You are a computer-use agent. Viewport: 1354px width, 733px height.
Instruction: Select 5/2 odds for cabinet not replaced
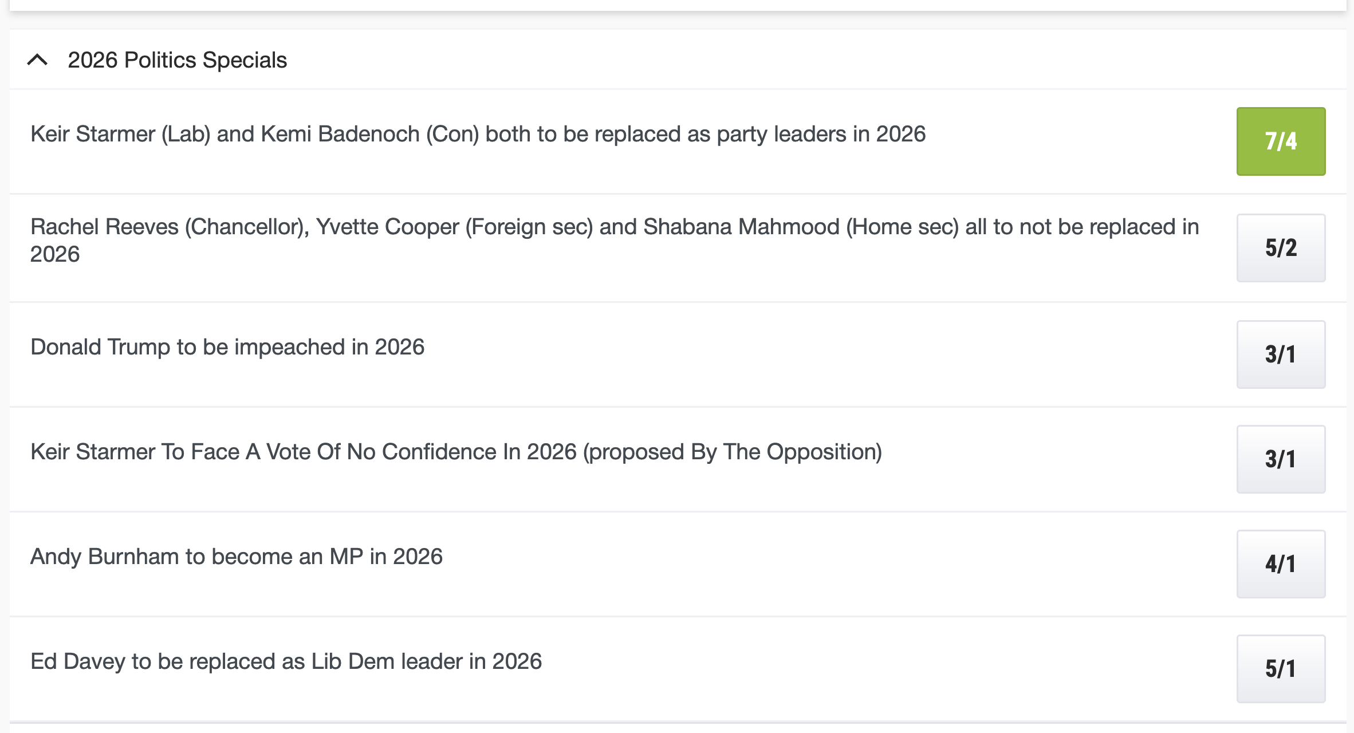click(1281, 248)
